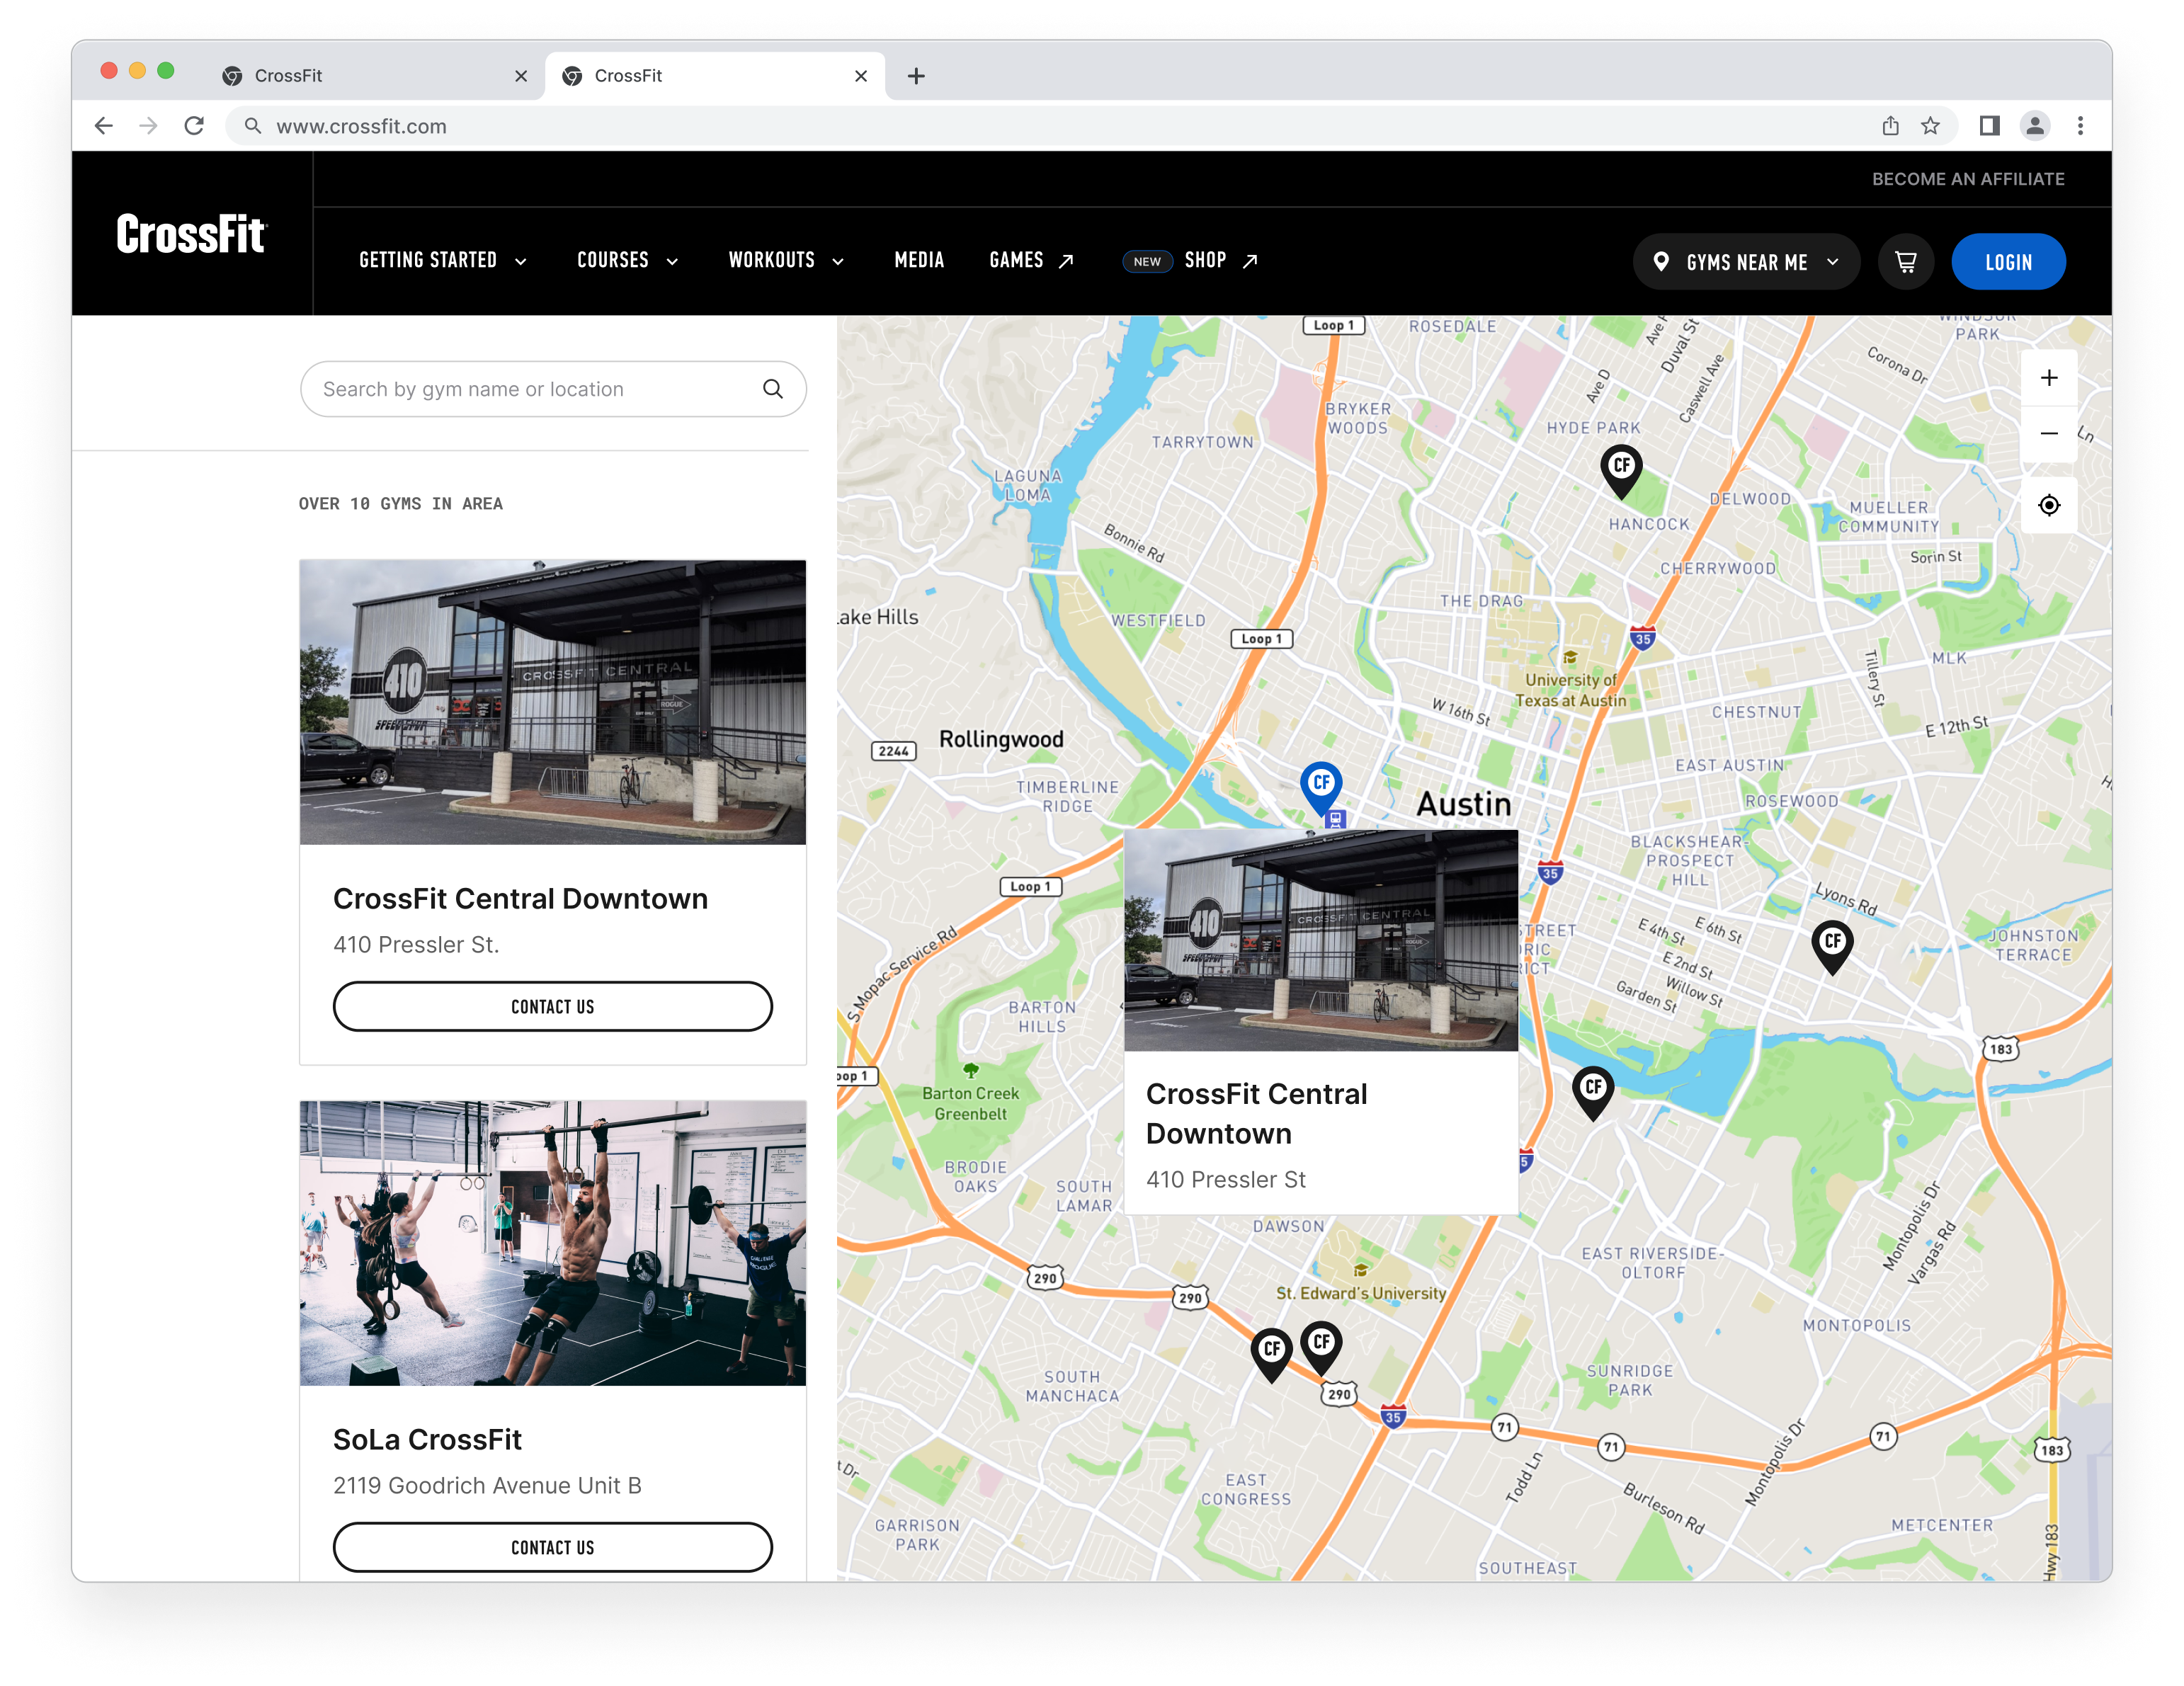Open the Gyms Near Me dropdown
Screen dimensions: 2184x1686
pos(1746,262)
